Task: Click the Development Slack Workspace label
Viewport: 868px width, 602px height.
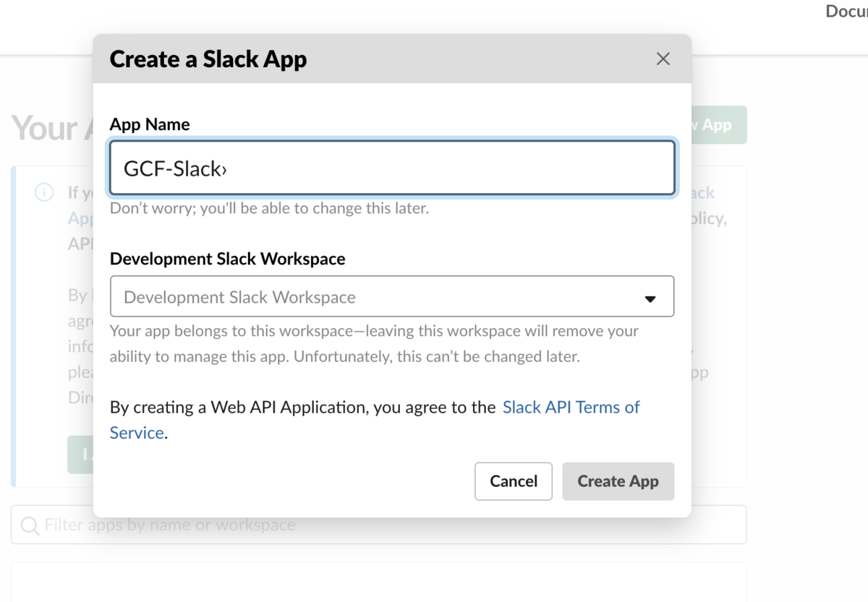Action: pos(227,259)
